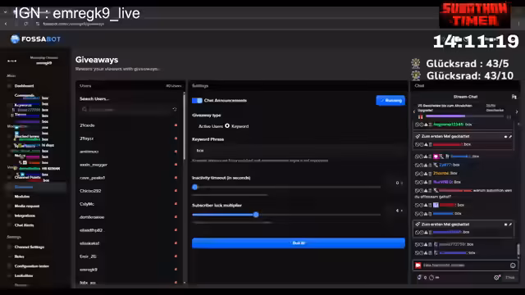The width and height of the screenshot is (525, 295).
Task: Click the Keyword Phrase input field
Action: point(299,151)
